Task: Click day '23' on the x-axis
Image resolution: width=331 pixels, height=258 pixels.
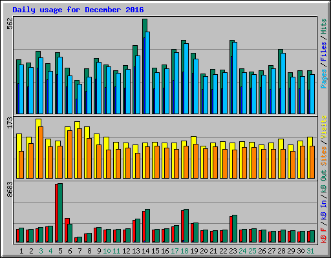Action: [x=233, y=251]
